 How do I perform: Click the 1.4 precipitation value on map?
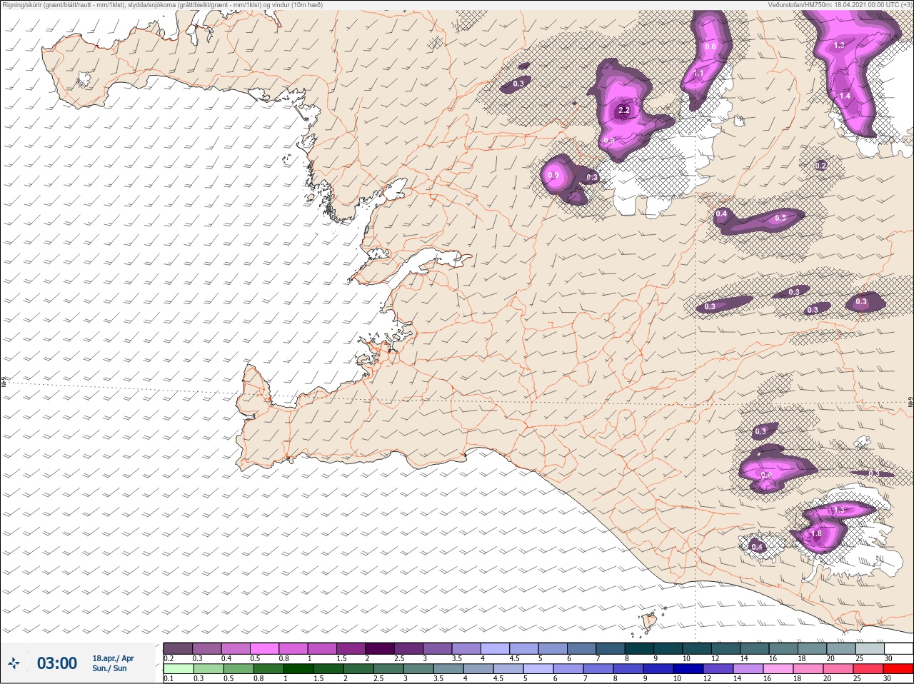pos(845,96)
